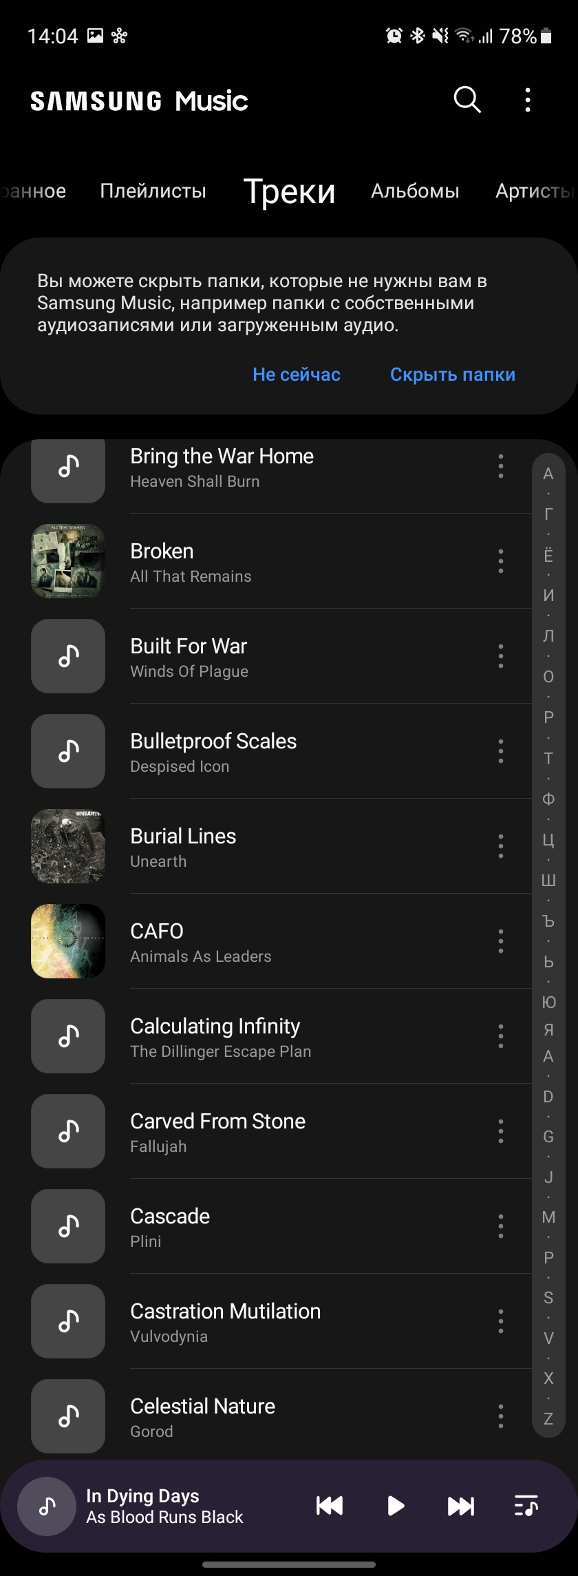Tap the CAFO album cover
This screenshot has height=1576, width=578.
point(68,941)
